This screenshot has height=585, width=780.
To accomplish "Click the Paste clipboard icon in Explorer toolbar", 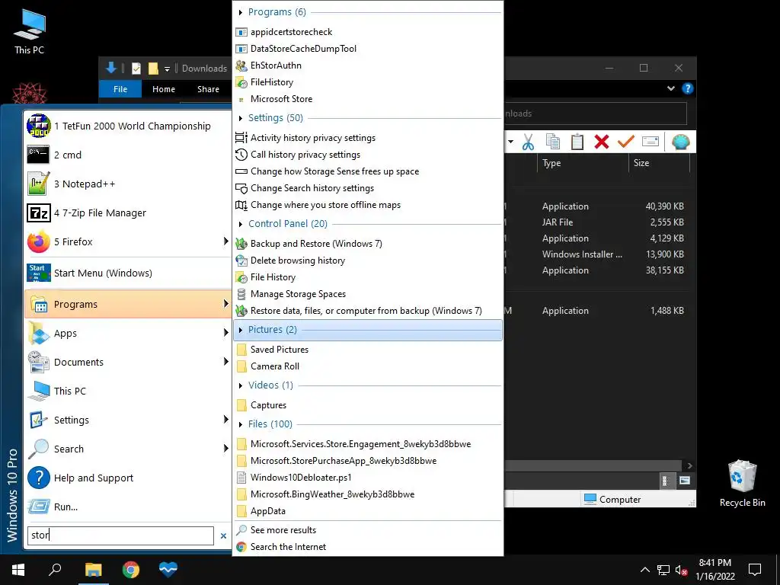I will (577, 142).
